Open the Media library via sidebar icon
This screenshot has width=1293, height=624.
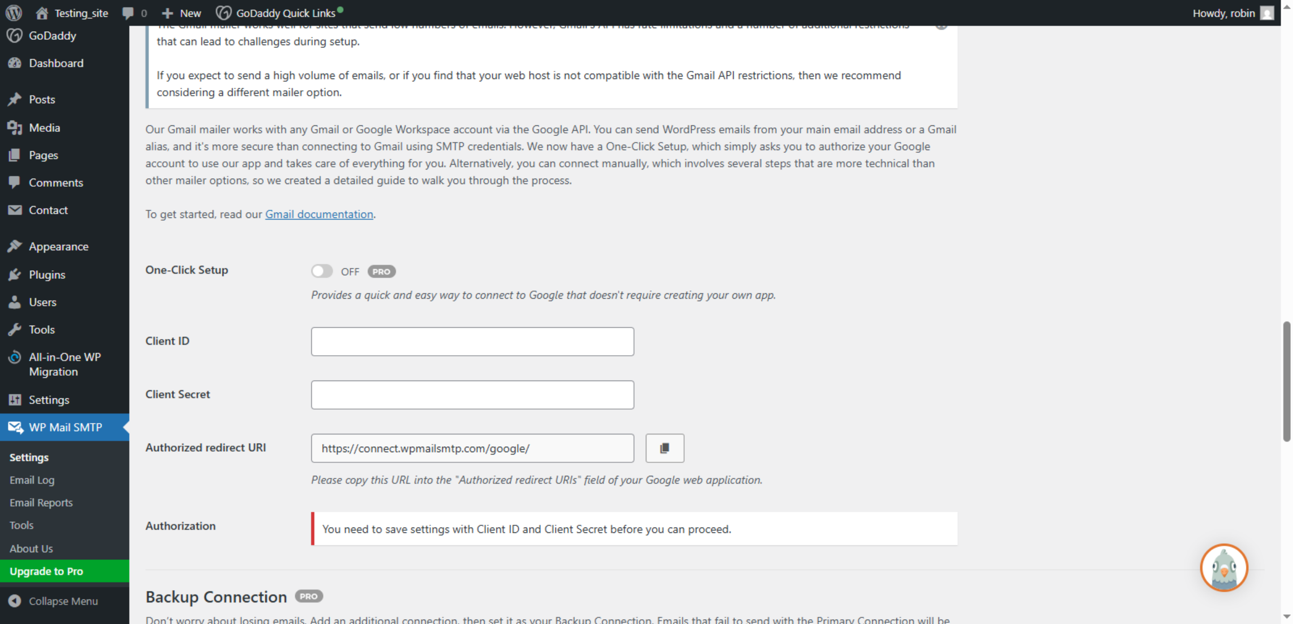15,128
